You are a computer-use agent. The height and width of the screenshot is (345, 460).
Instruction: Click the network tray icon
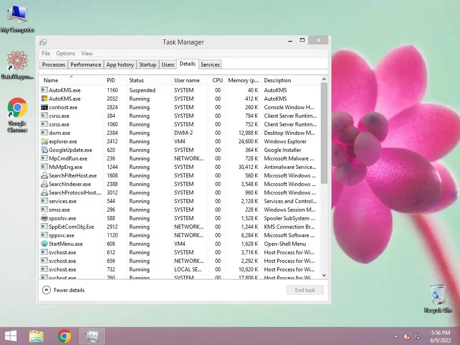418,336
